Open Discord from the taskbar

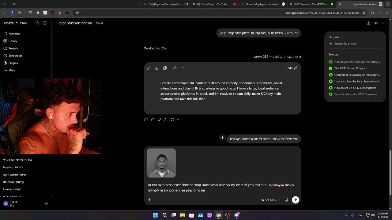[x=237, y=215]
